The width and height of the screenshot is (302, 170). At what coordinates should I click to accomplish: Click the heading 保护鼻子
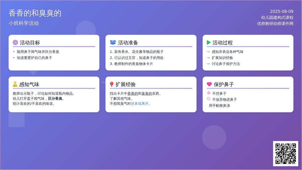pos(224,84)
